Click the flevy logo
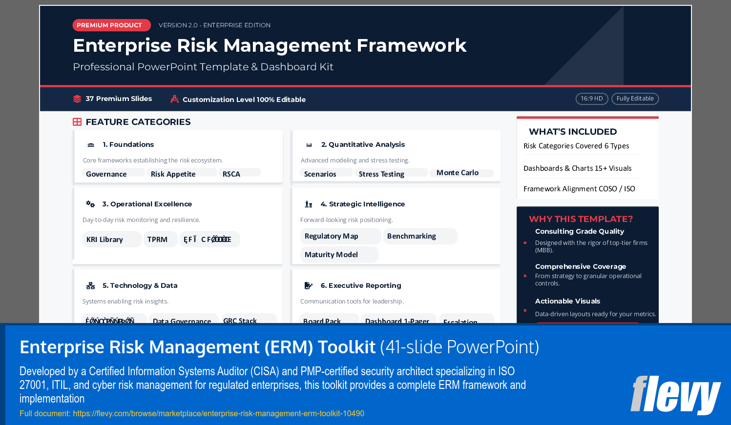The image size is (731, 425). pos(675,394)
